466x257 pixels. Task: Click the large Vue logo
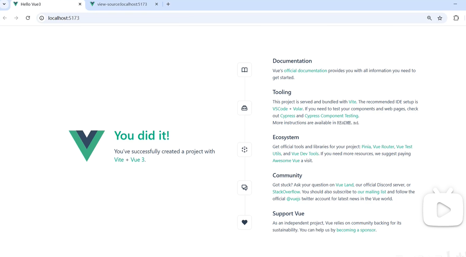click(x=87, y=146)
